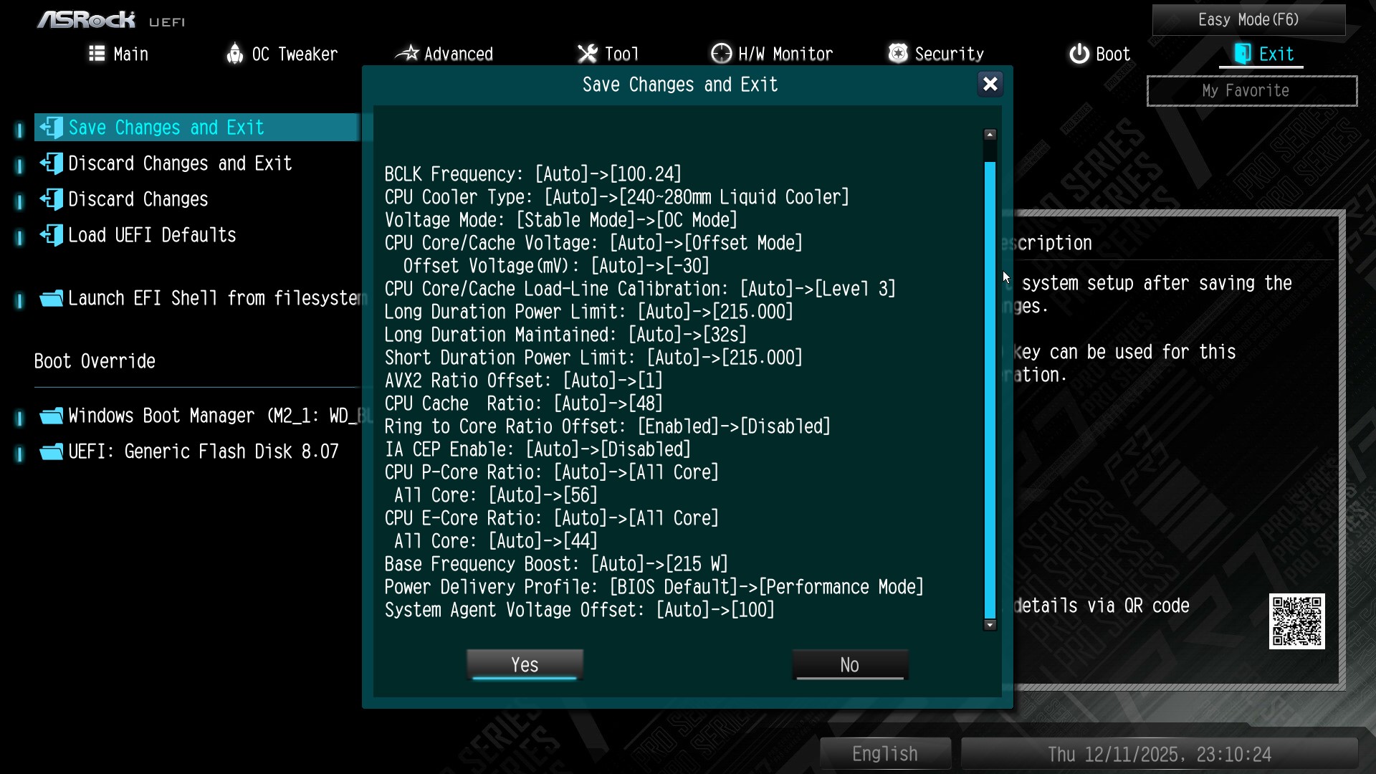Click the Boot power icon
This screenshot has width=1376, height=774.
coord(1079,54)
